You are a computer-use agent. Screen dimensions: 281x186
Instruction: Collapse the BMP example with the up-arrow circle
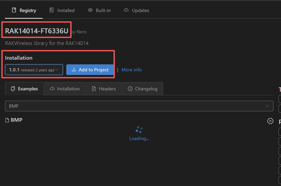coord(270,121)
